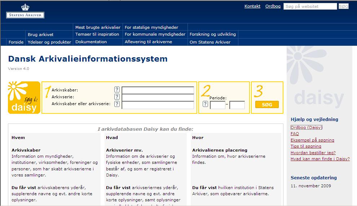The width and height of the screenshot is (357, 206).
Task: Click the Kontakt link in header
Action: click(252, 6)
